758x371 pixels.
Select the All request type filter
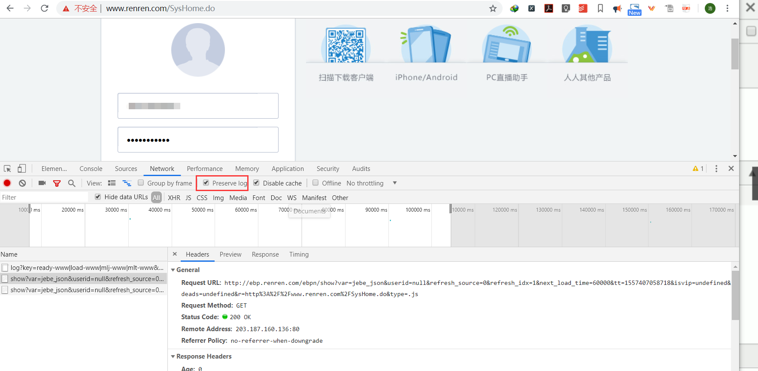(156, 197)
